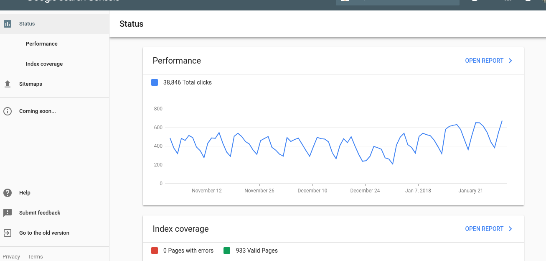Click the November 12 label on chart axis

pyautogui.click(x=207, y=191)
